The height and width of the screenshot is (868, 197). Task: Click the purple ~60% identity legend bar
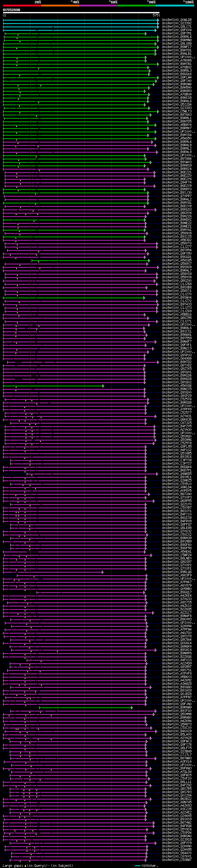point(98,6)
